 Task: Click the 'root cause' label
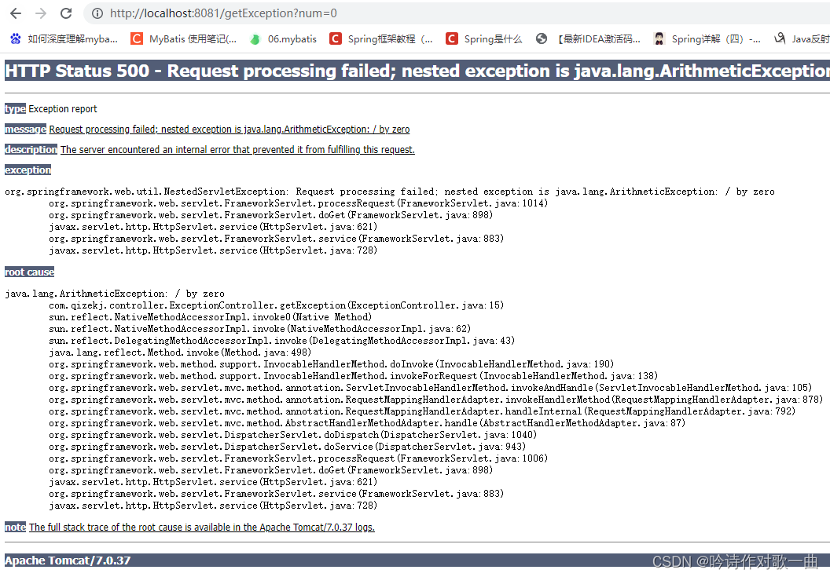coord(30,272)
